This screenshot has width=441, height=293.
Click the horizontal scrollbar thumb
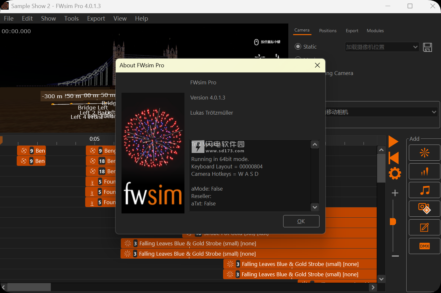click(29, 287)
